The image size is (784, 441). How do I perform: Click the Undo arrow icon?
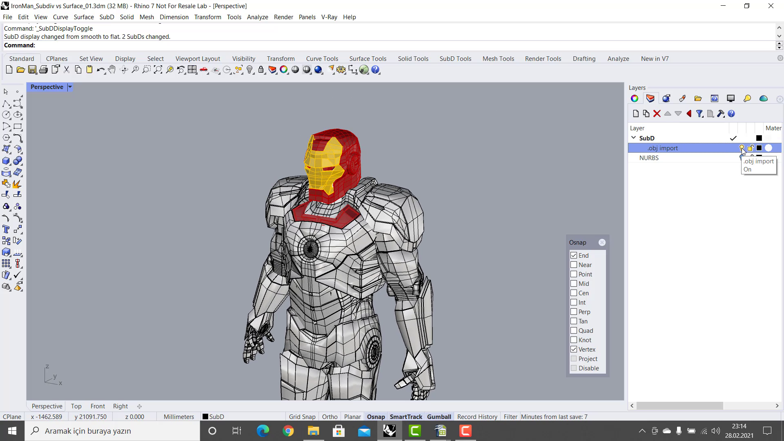tap(100, 70)
